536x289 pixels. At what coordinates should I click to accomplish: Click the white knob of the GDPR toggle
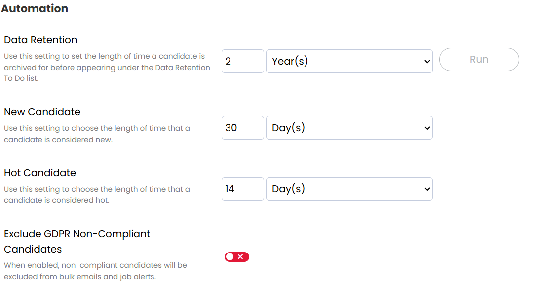tap(230, 257)
